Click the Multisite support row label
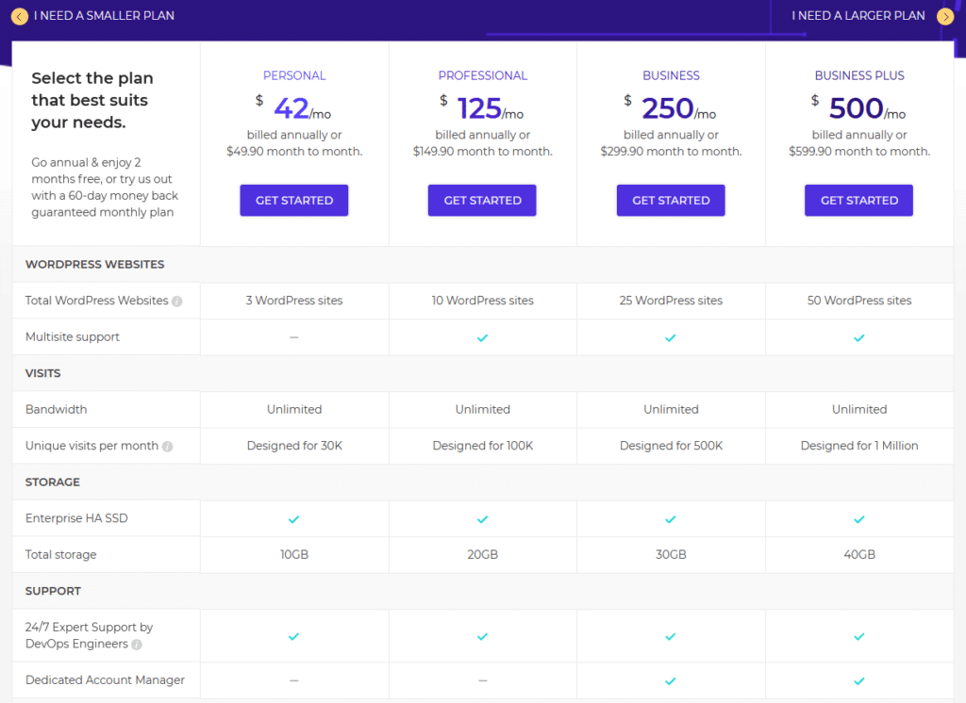The height and width of the screenshot is (703, 966). pyautogui.click(x=72, y=336)
